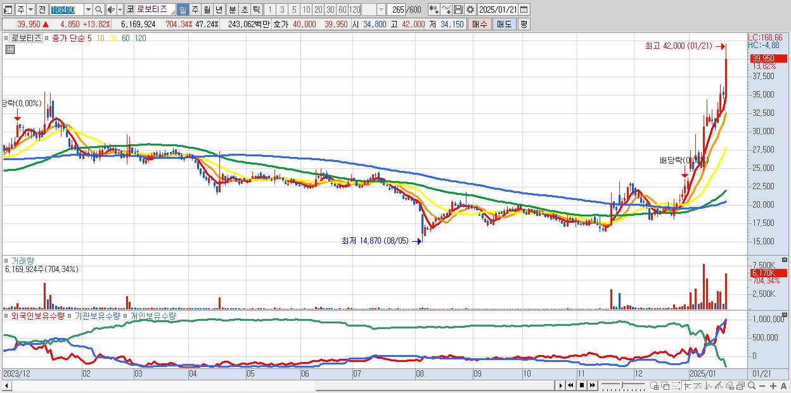
Task: Click the grid table icon under 로보티즈 label
Action: pyautogui.click(x=10, y=49)
